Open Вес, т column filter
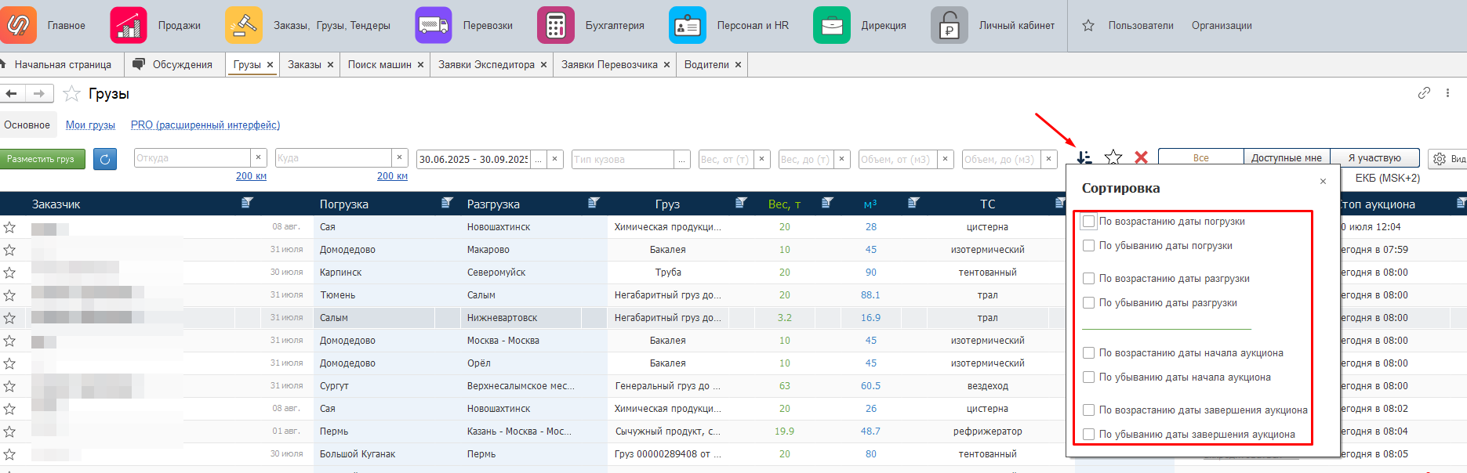 coord(827,204)
